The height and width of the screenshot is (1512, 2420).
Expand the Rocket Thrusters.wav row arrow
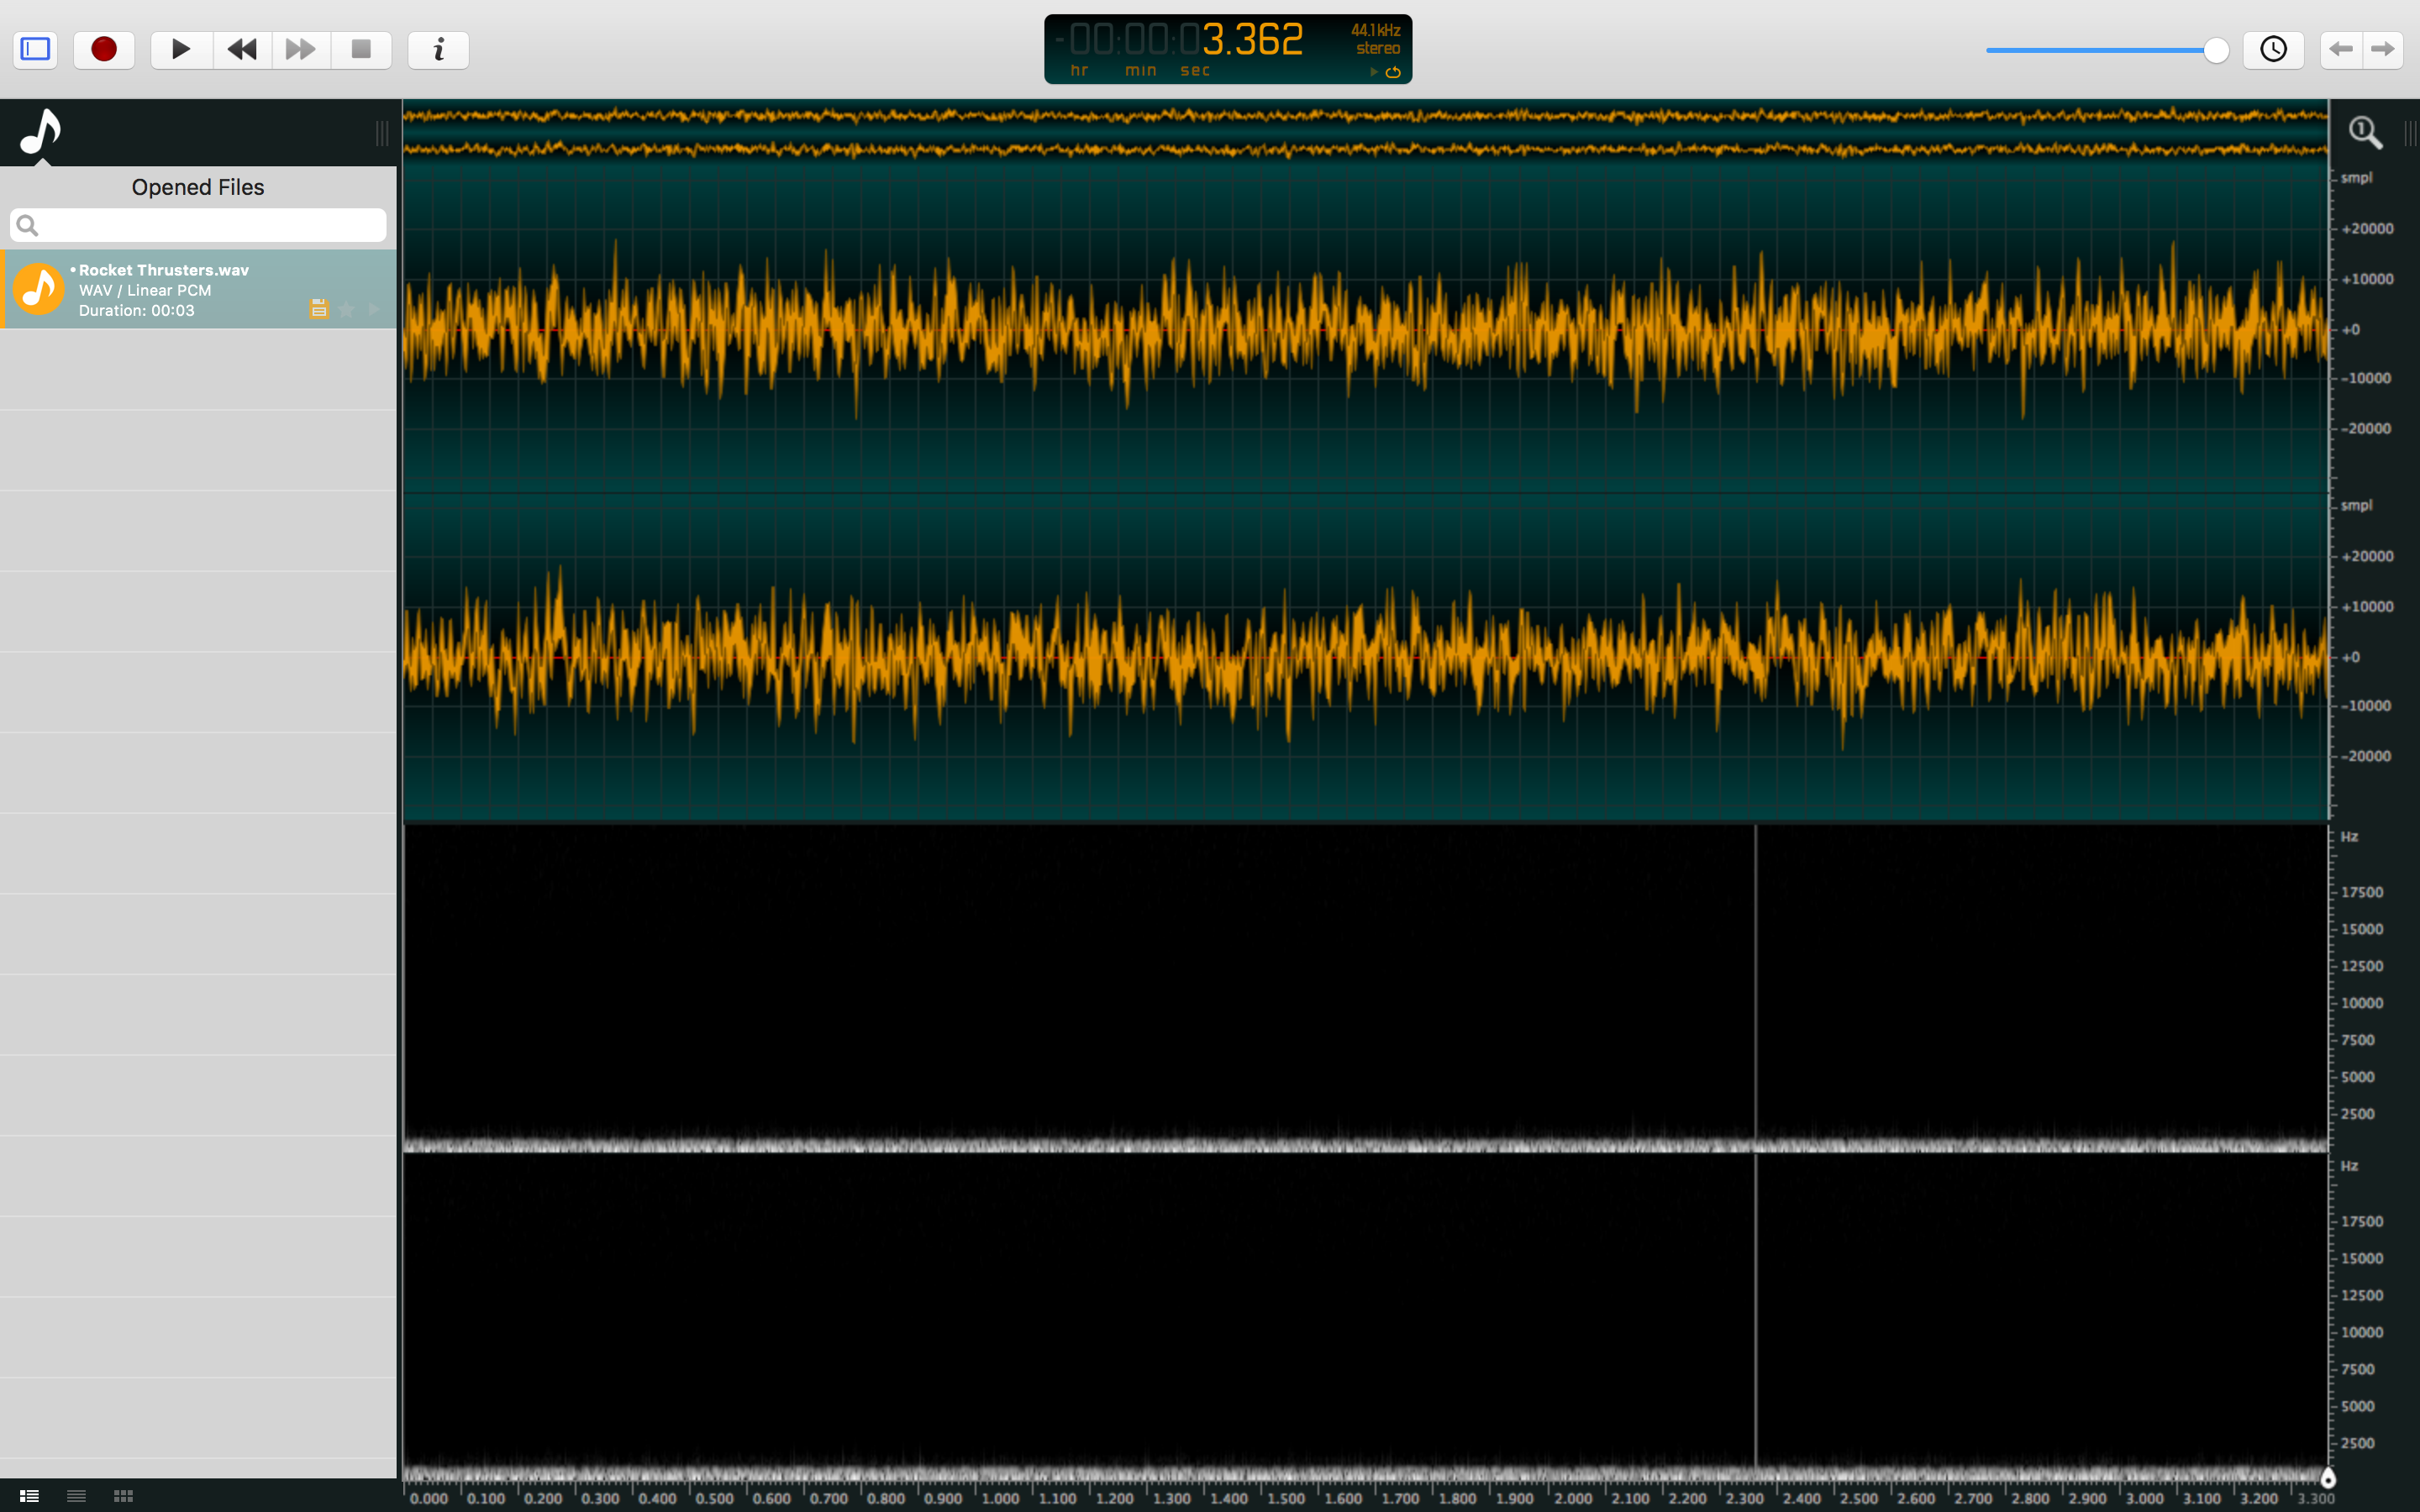point(374,309)
